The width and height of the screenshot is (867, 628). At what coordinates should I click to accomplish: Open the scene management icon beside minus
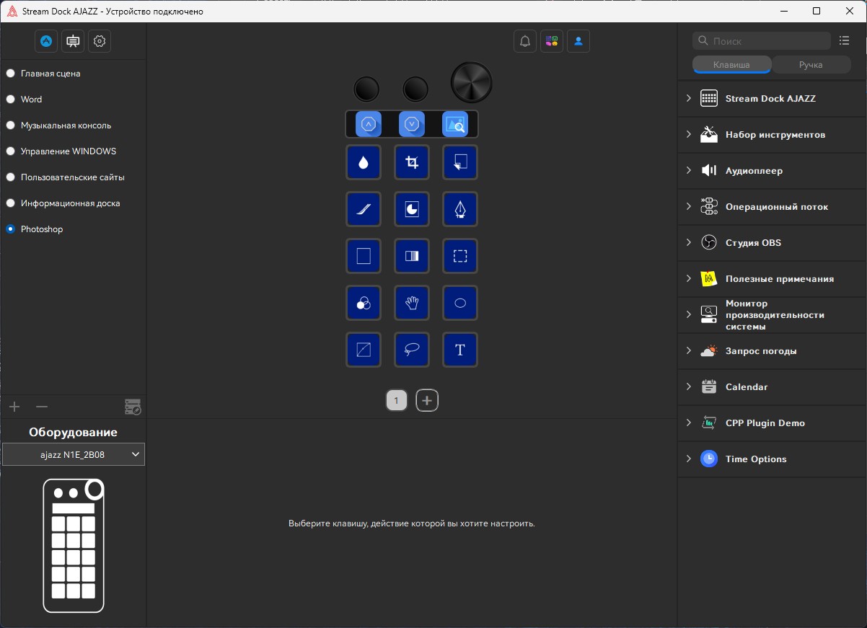click(x=133, y=407)
